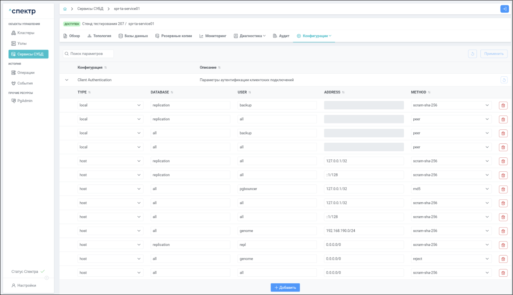513x295 pixels.
Task: Open the Мониторинг tab
Action: (212, 36)
